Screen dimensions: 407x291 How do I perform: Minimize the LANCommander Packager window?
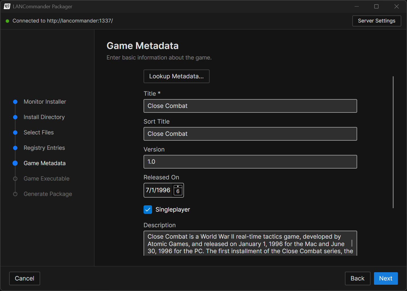(357, 6)
